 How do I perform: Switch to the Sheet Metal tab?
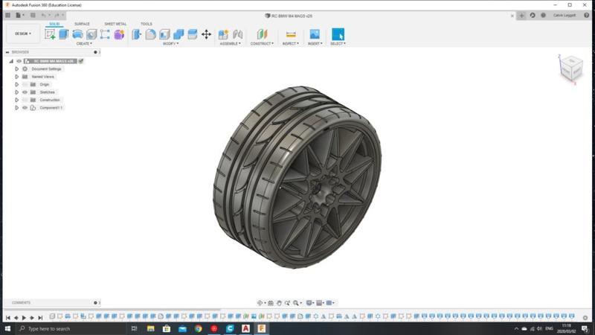click(x=115, y=24)
